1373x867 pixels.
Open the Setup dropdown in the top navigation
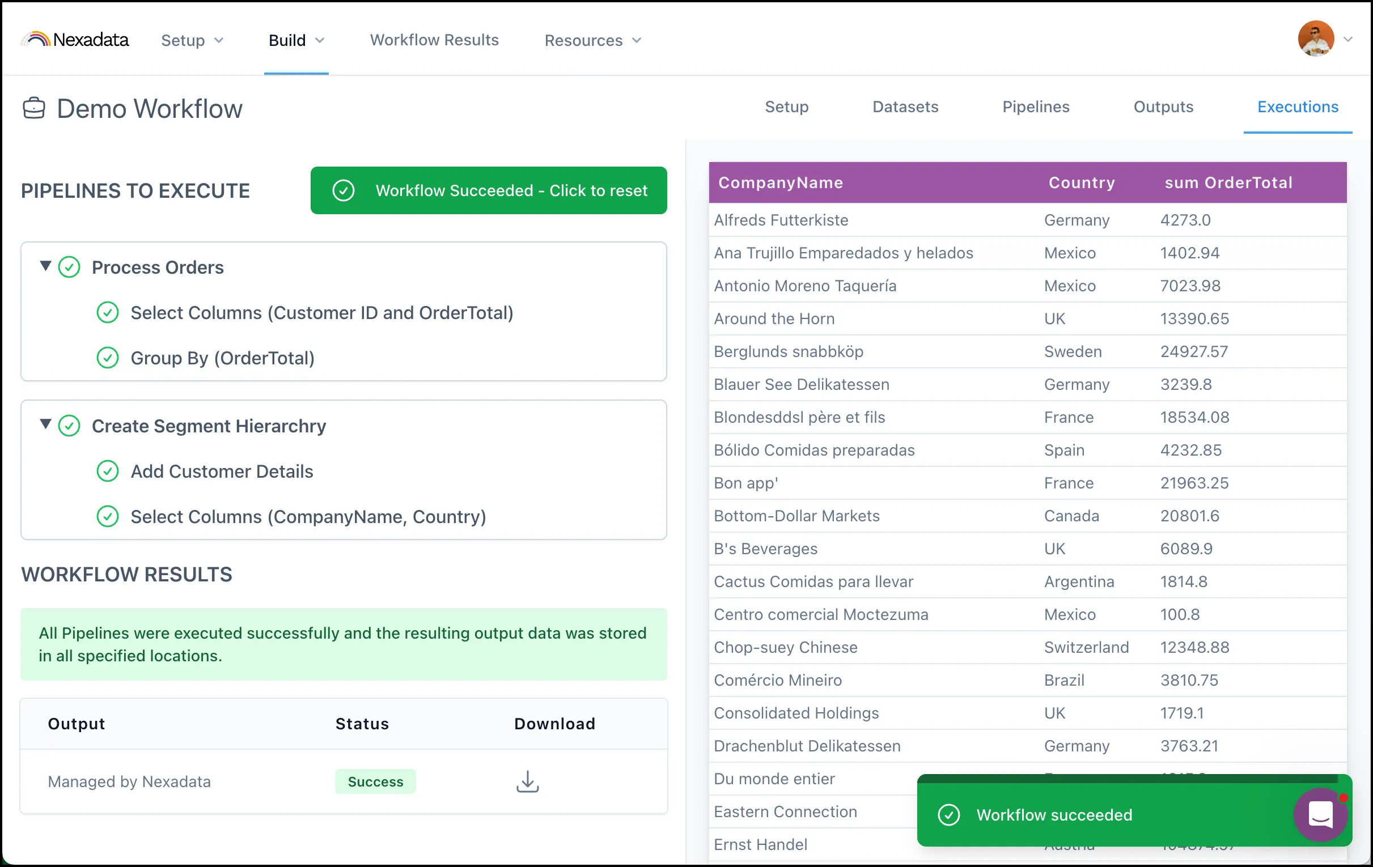click(192, 40)
